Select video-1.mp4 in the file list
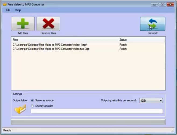The image size is (177, 135). click(50, 45)
